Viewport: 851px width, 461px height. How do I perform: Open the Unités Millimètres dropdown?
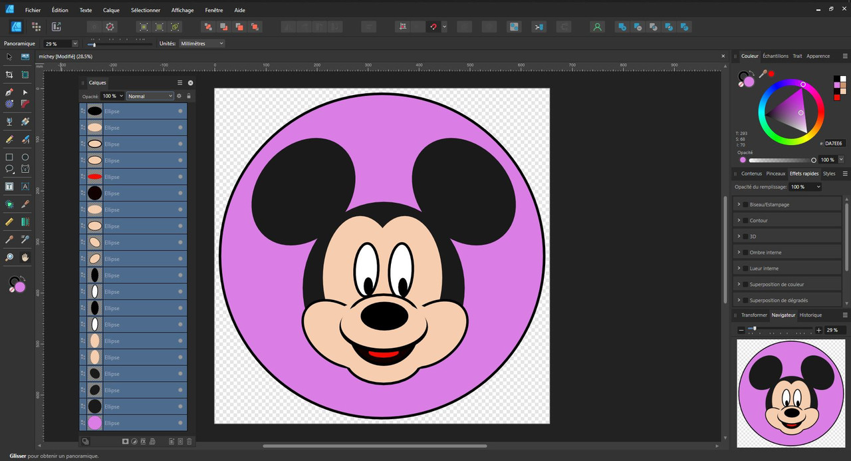point(201,43)
